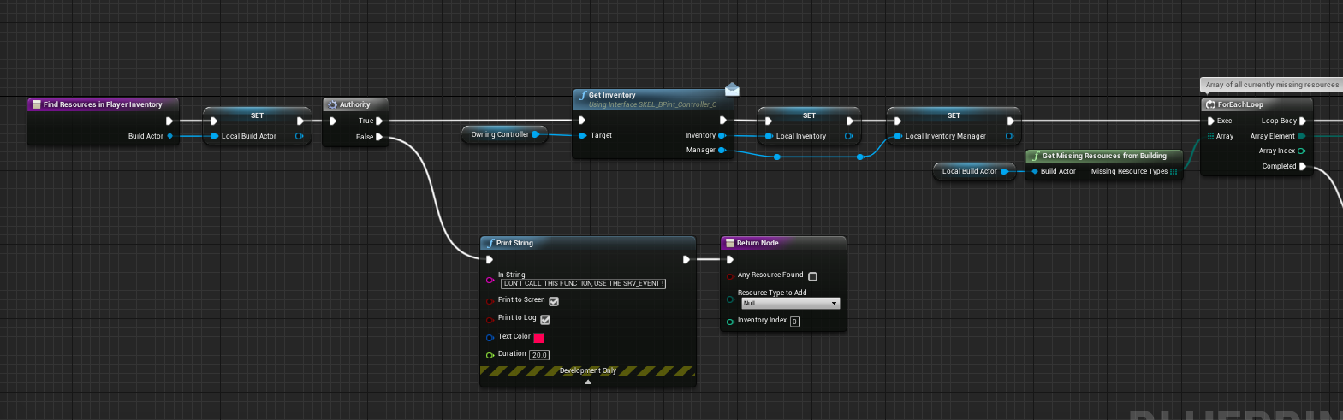Collapse the Print String advanced pins arrow
The height and width of the screenshot is (420, 1343).
click(x=588, y=382)
